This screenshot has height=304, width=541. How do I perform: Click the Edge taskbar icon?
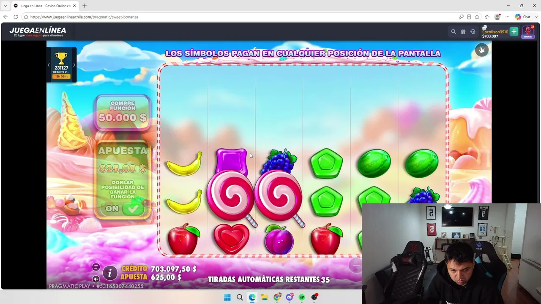pos(252,297)
